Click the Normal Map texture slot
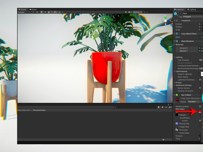The width and height of the screenshot is (203, 152). [177, 124]
